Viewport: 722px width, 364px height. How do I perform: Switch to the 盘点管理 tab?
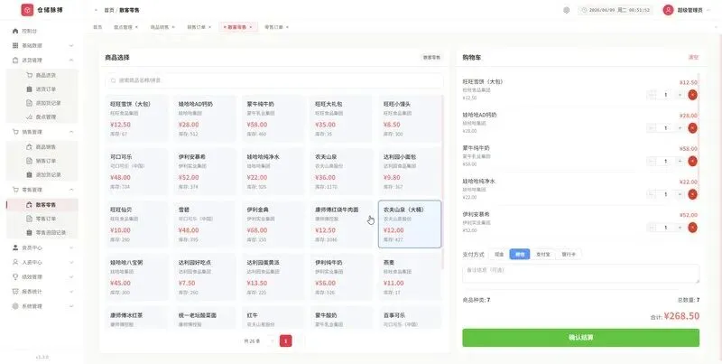123,27
